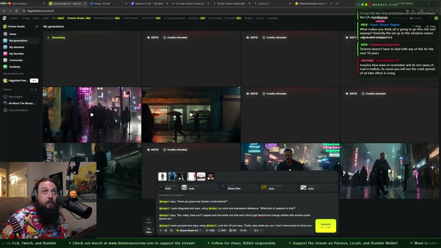Click the plus icon beside References 6/50
Screen dimensions: 441x248
[x=161, y=187]
